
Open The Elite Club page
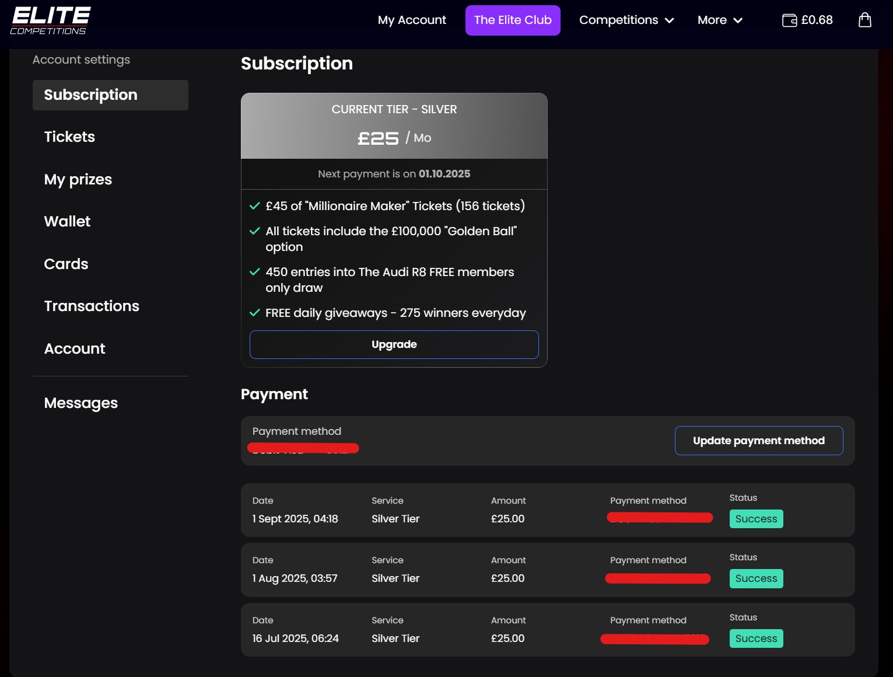512,20
